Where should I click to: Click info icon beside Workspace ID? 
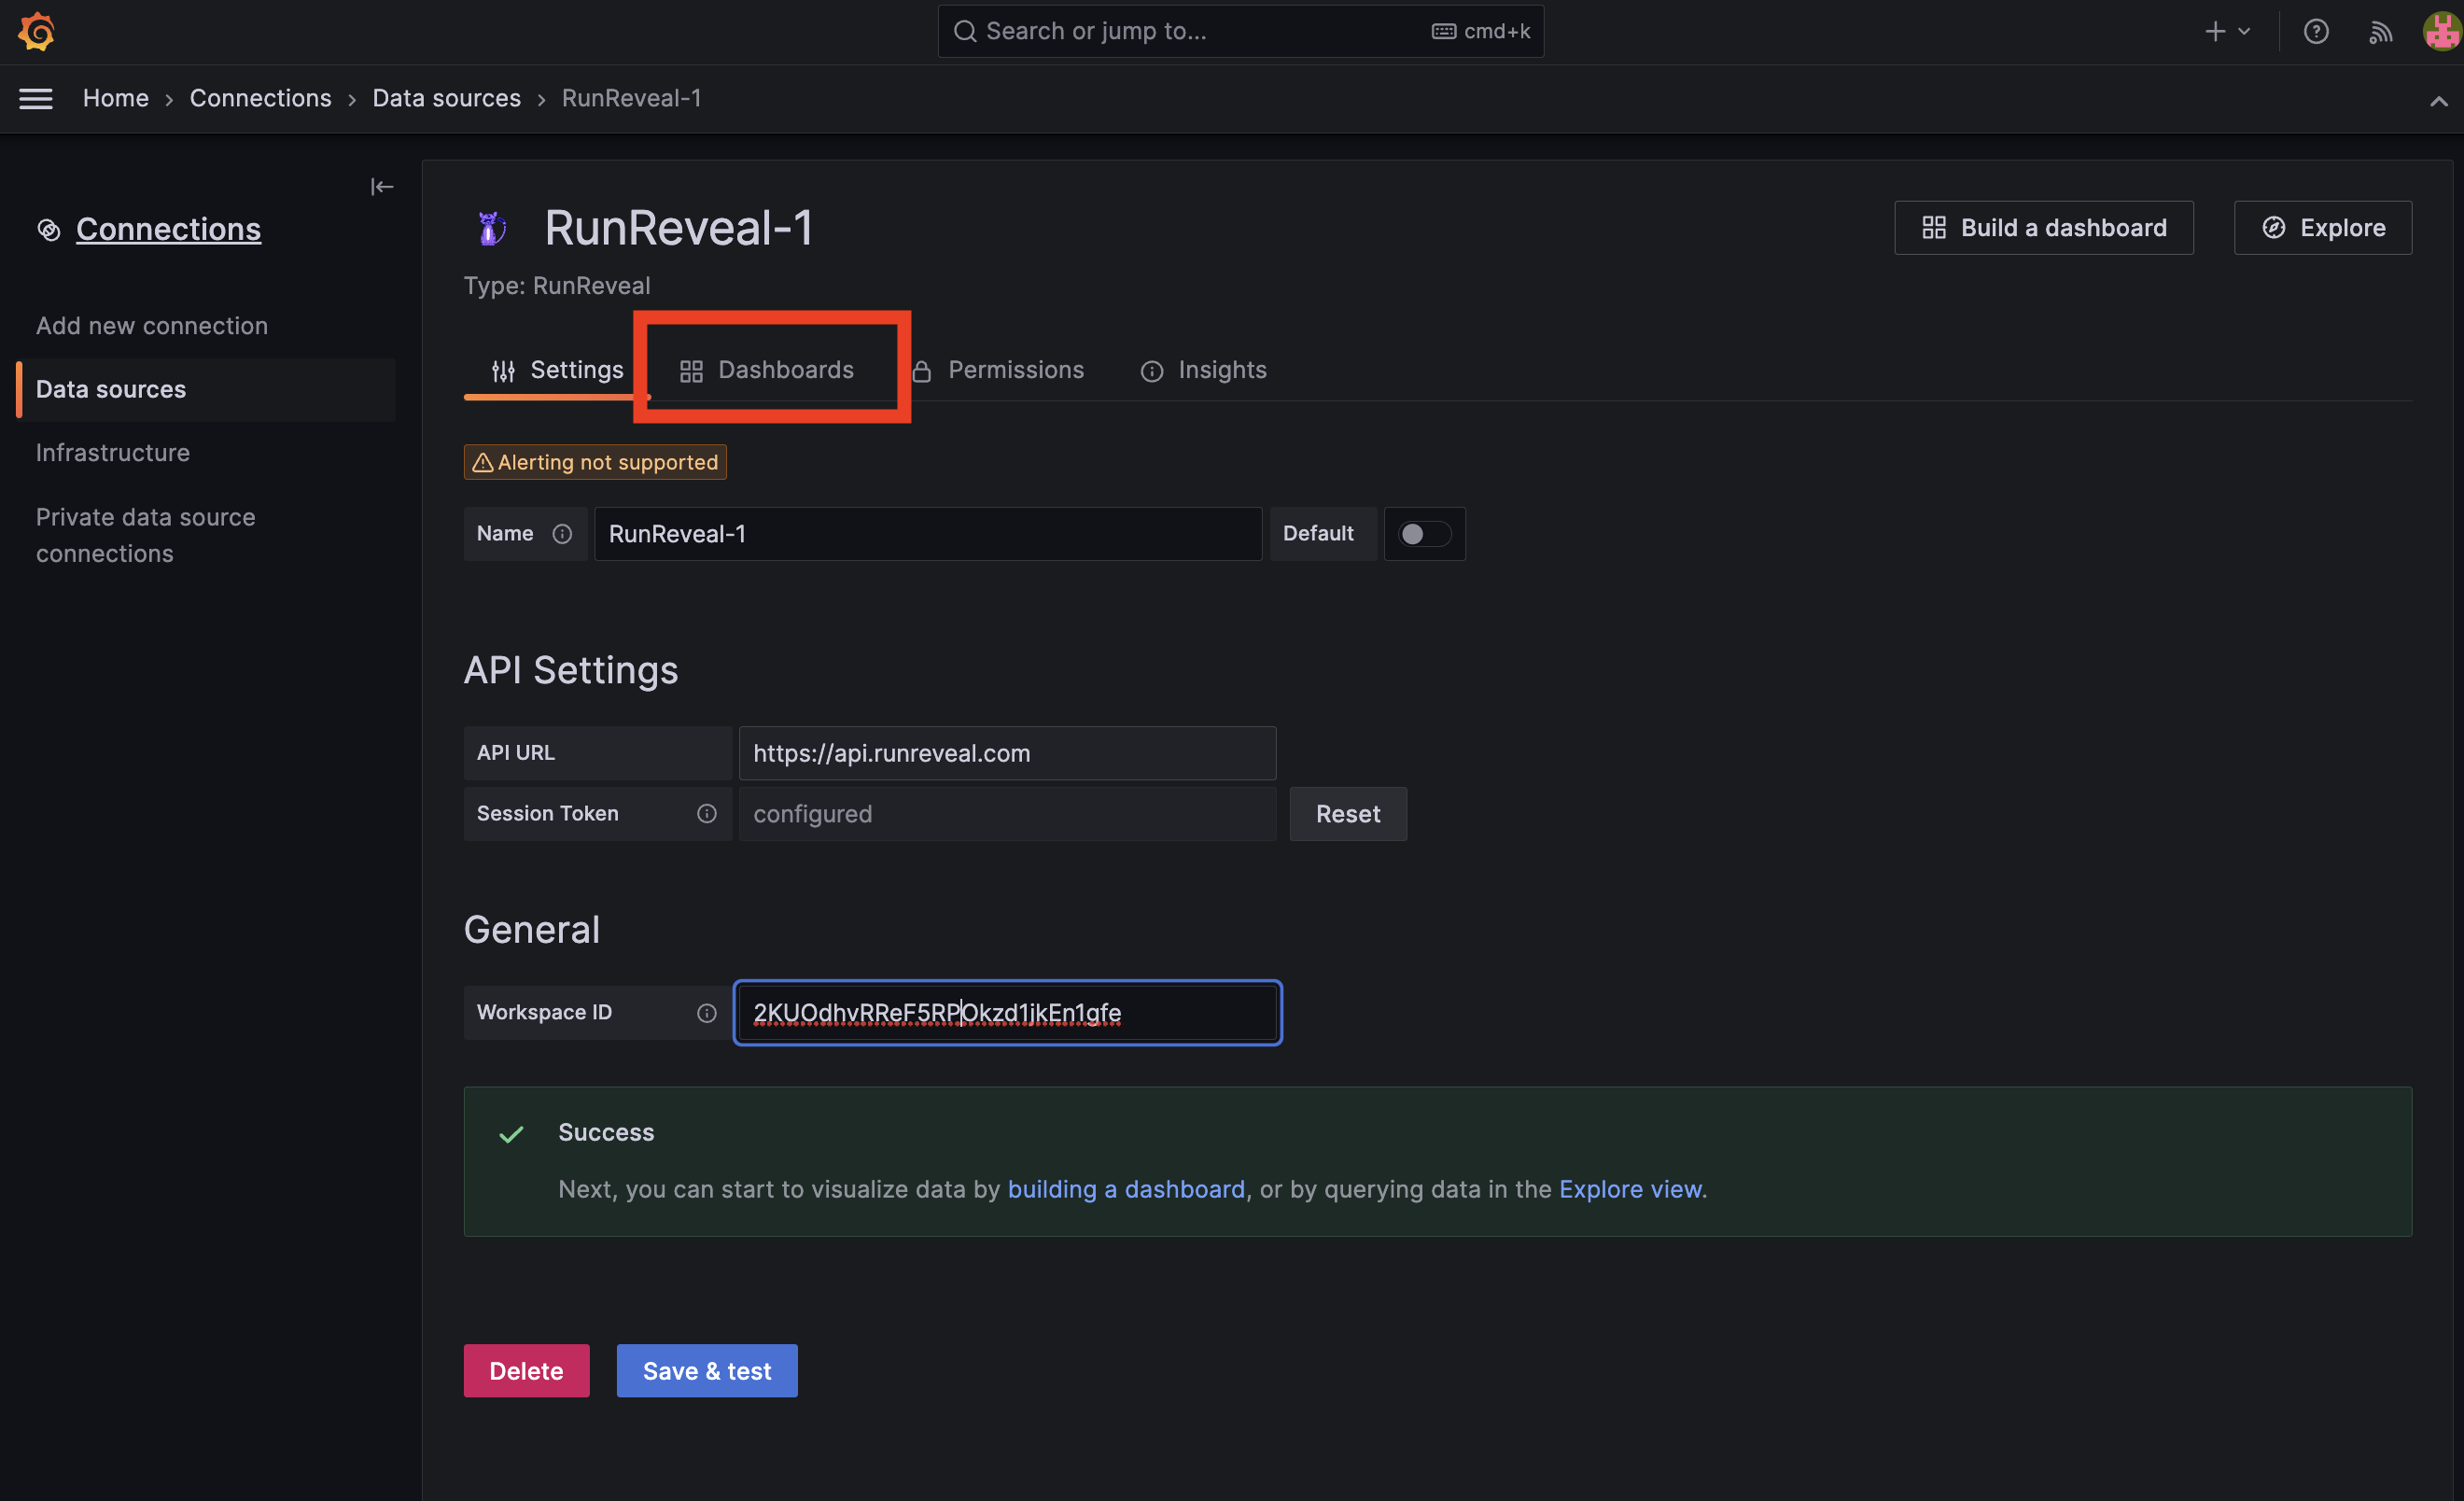click(706, 1013)
